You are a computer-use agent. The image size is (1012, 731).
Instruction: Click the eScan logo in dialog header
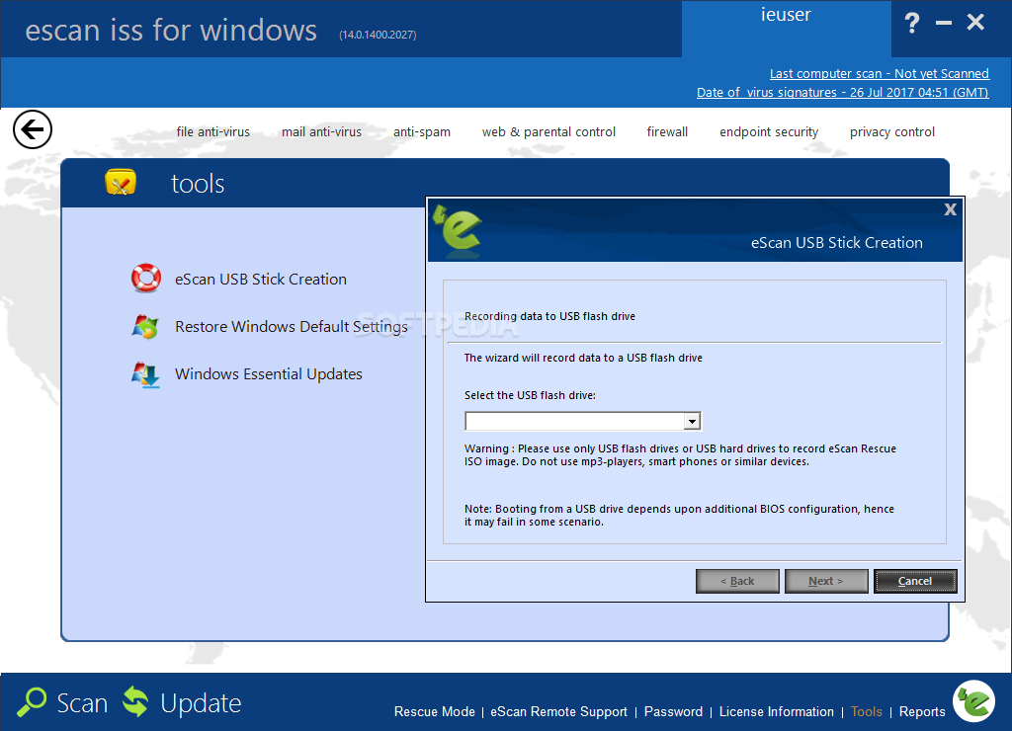click(458, 230)
